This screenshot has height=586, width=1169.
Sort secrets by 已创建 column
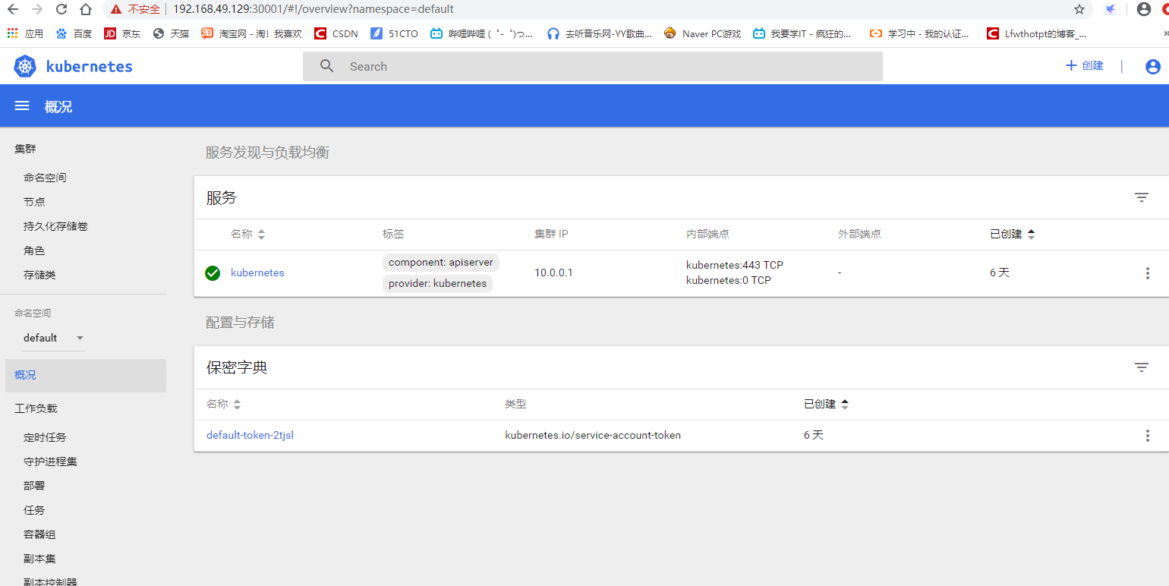point(827,405)
